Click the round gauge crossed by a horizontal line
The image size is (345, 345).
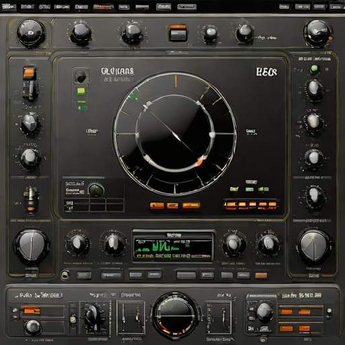(175, 315)
